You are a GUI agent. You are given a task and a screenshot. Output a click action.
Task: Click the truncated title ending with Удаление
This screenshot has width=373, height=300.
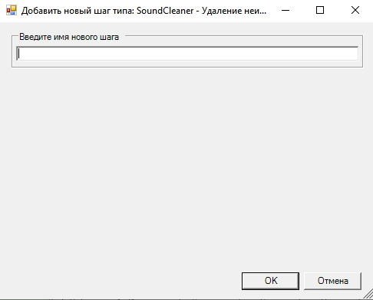[144, 11]
